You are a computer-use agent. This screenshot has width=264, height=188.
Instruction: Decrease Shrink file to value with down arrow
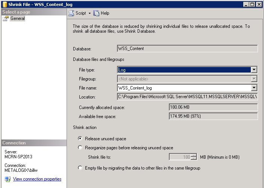tap(194, 158)
